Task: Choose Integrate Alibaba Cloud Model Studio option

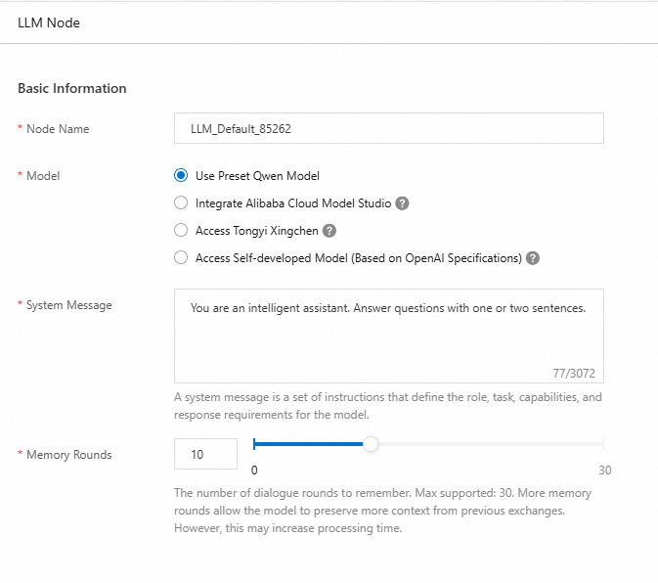Action: tap(180, 203)
